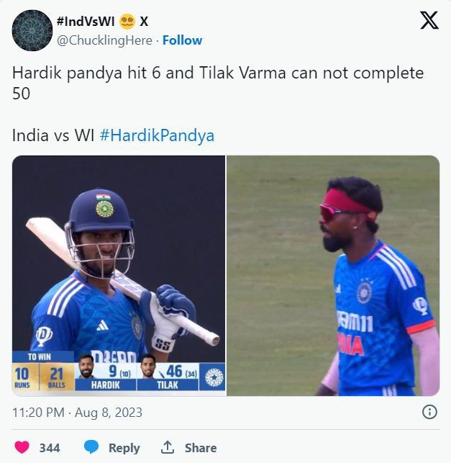Like the tweet with heart icon
The width and height of the screenshot is (451, 463).
(22, 447)
